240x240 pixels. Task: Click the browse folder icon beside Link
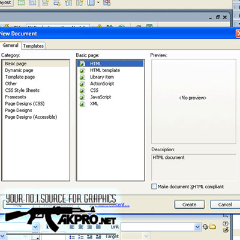click(x=212, y=227)
